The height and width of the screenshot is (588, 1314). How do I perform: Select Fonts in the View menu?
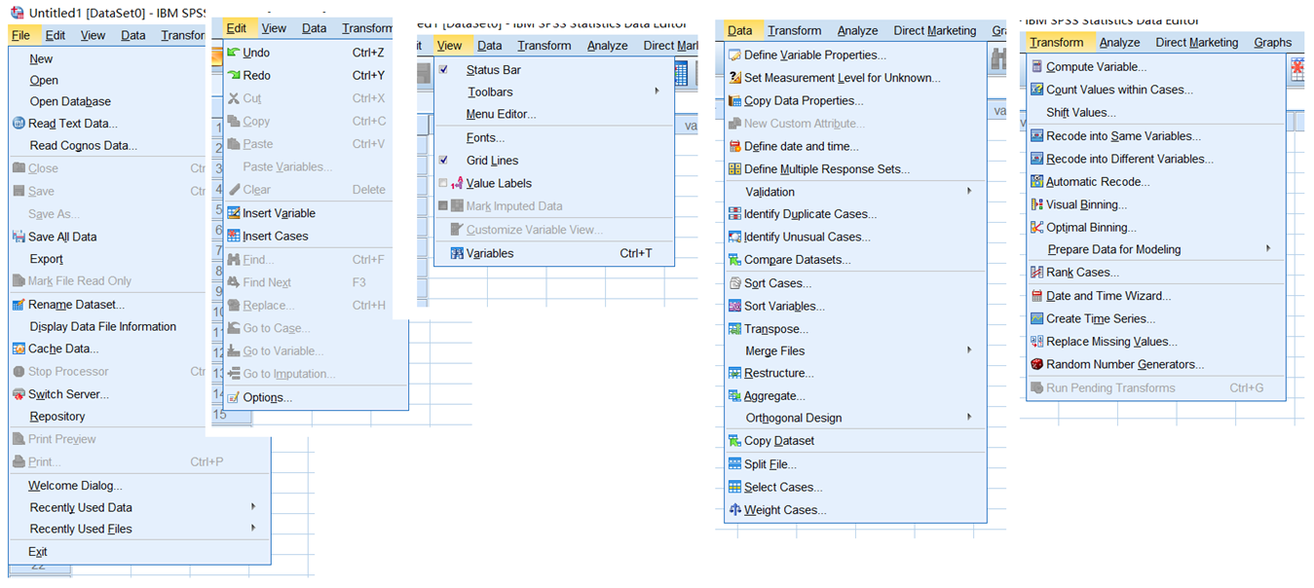pos(485,138)
